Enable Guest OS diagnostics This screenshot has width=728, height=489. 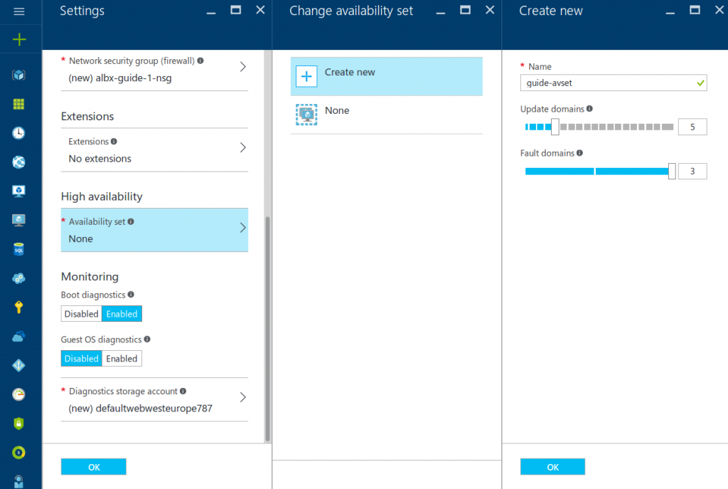pyautogui.click(x=122, y=358)
